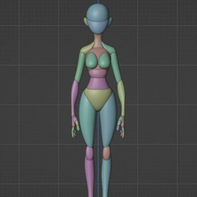The height and width of the screenshot is (197, 197).
Task: Select the purple lower waist segment
Action: [98, 83]
